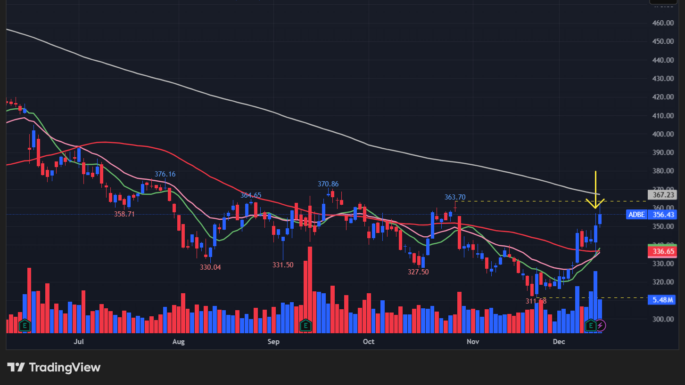Screen dimensions: 685x385
Task: Click the TradingView logo
Action: point(54,367)
